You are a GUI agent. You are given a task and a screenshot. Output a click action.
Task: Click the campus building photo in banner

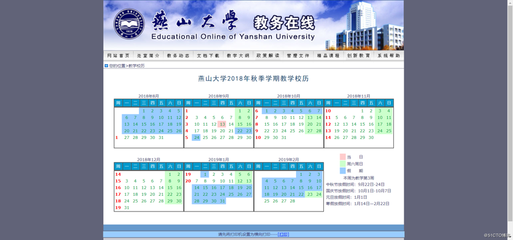tap(365, 26)
